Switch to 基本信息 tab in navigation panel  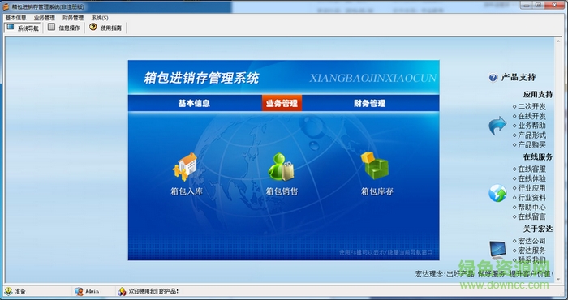point(194,104)
